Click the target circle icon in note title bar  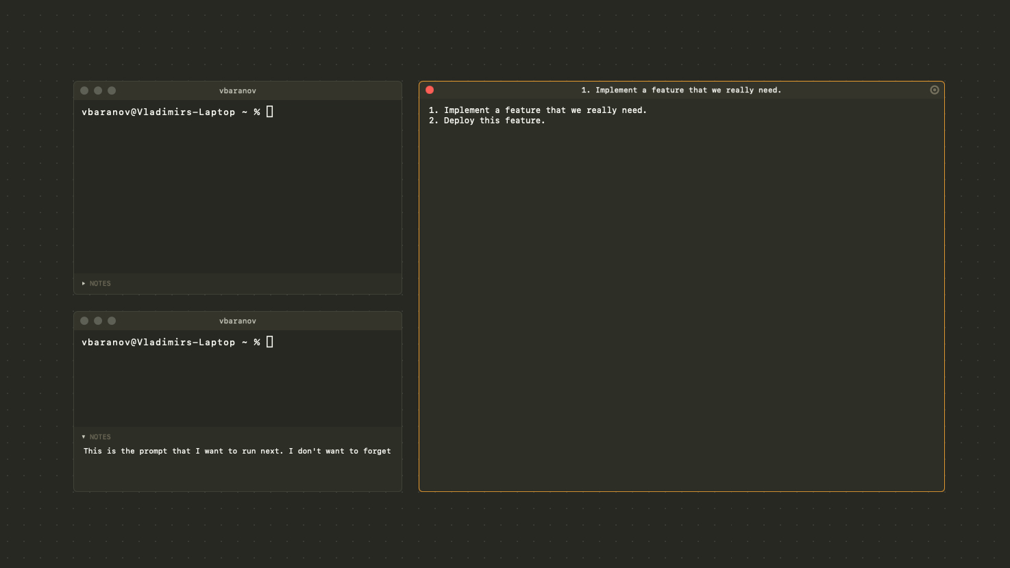tap(935, 90)
